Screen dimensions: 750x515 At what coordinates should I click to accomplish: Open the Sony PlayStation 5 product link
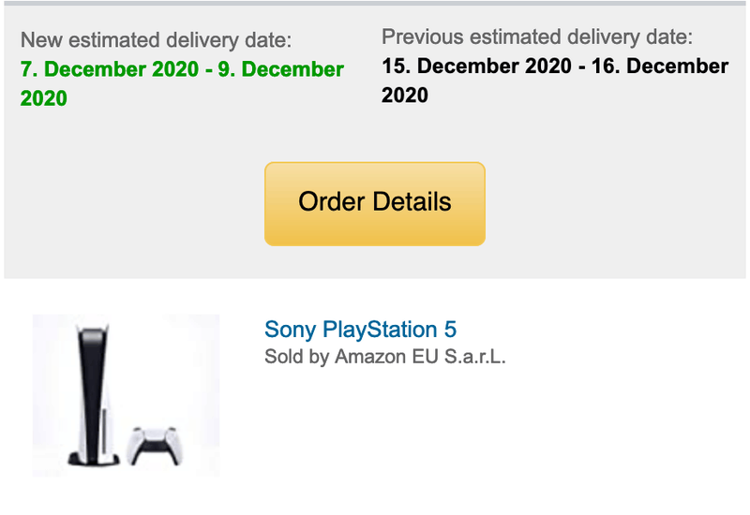(360, 330)
